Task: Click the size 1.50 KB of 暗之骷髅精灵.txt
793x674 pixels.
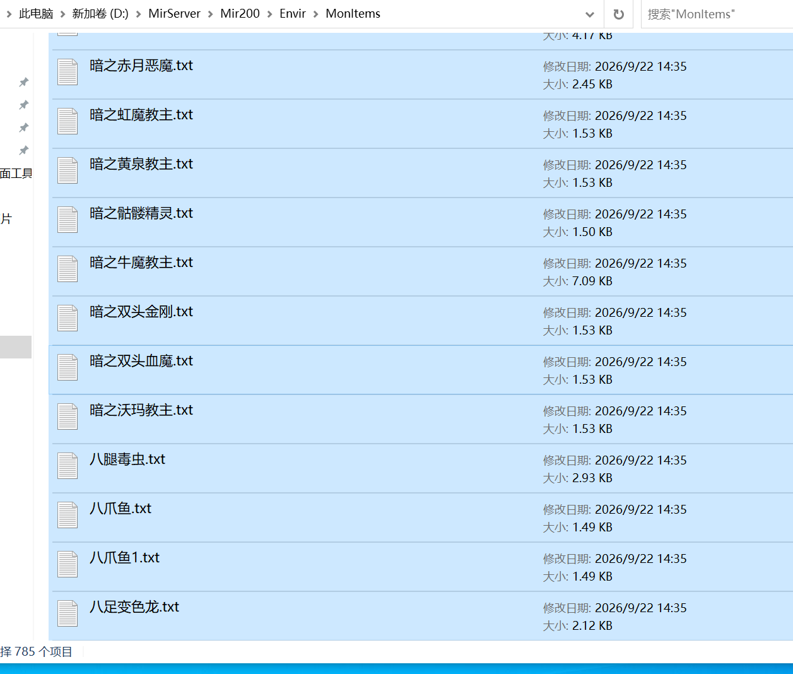Action: point(592,232)
